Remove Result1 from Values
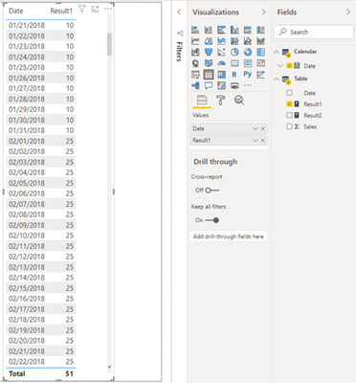Viewport: 356px width, 383px height. (263, 140)
